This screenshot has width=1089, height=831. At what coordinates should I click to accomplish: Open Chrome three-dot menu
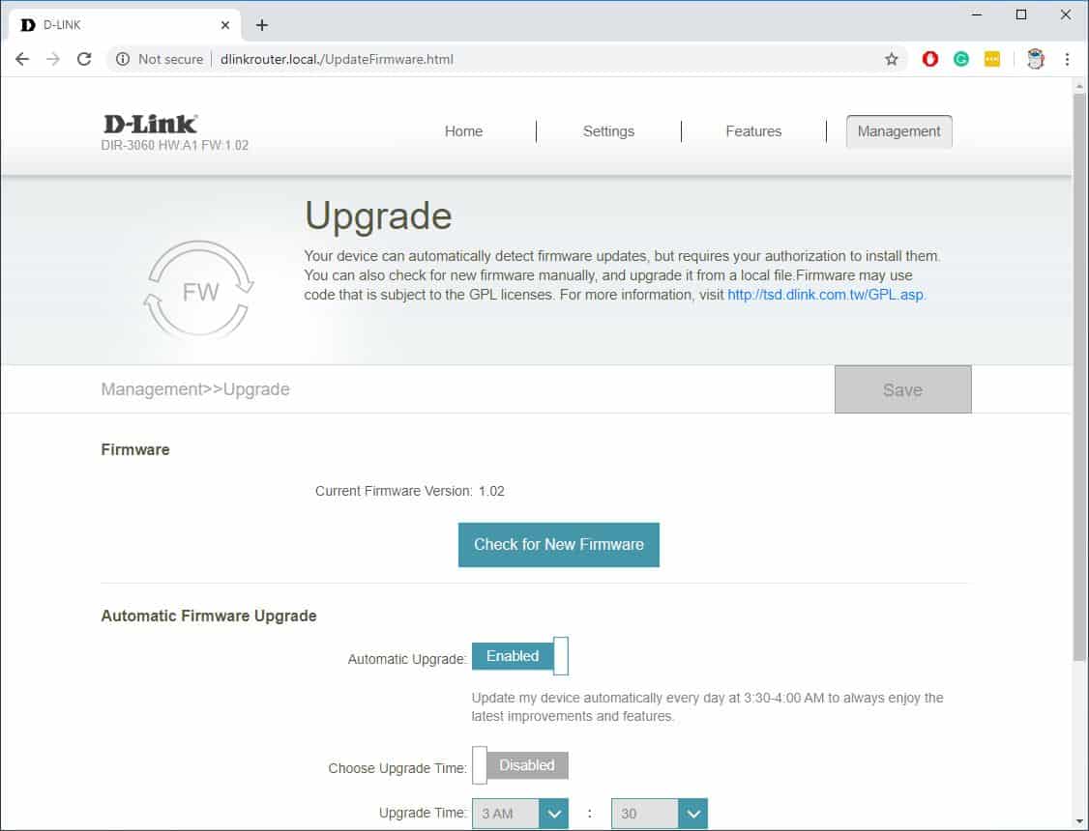click(x=1067, y=59)
